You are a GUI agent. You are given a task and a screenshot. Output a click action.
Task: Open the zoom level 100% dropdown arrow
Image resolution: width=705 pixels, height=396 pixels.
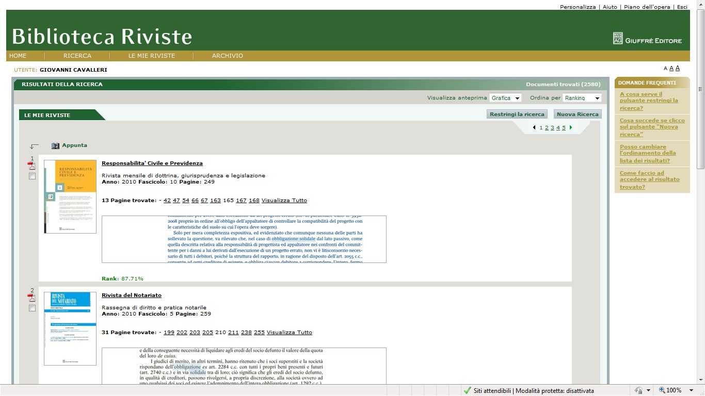[691, 390]
